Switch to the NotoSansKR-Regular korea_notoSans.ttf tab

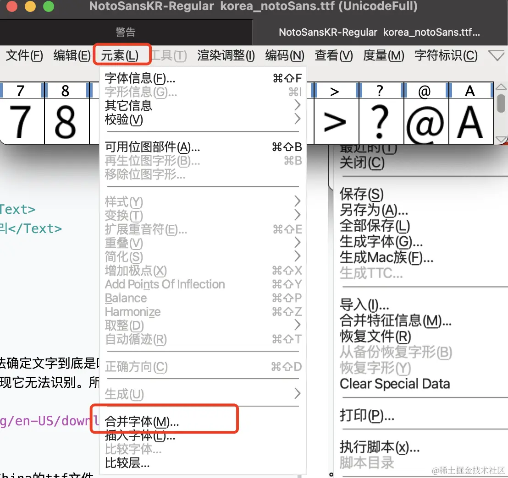pyautogui.click(x=379, y=32)
